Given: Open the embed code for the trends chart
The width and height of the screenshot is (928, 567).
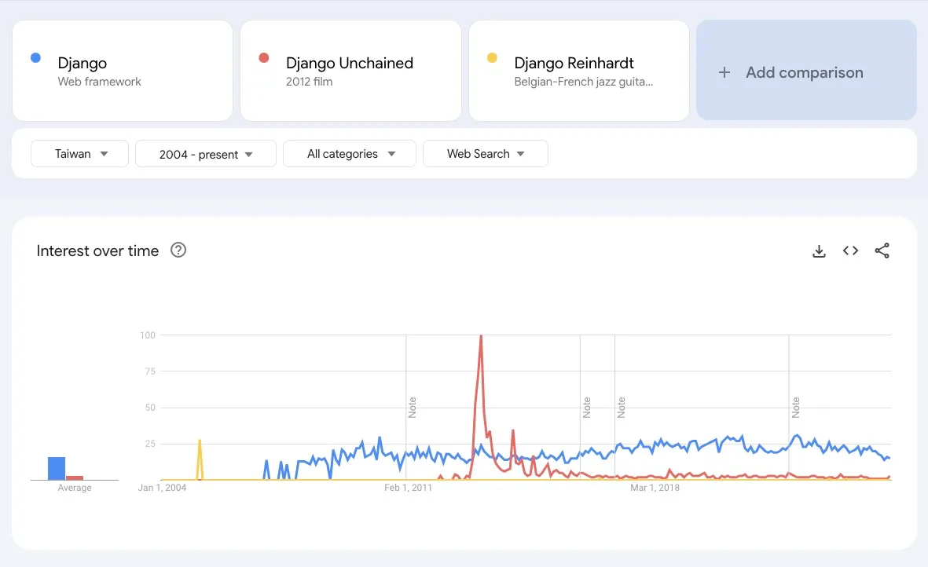Looking at the screenshot, I should [850, 251].
